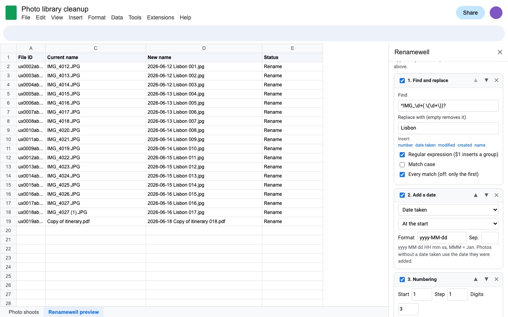Disable the Add a date step checkbox
This screenshot has height=317, width=508.
[402, 195]
